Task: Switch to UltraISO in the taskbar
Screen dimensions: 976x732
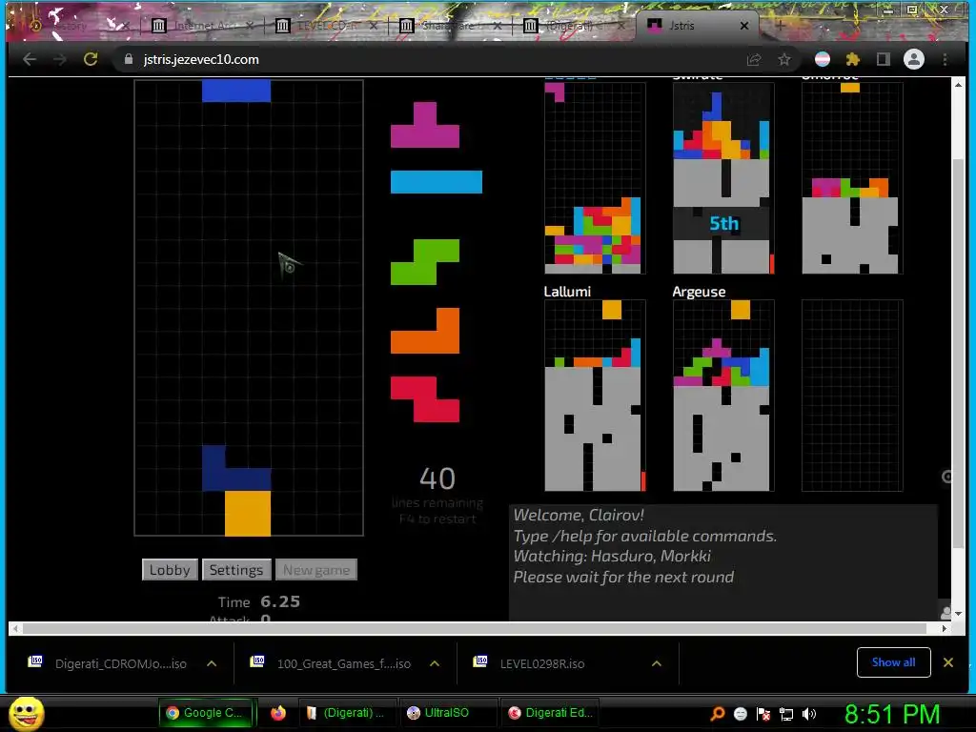Action: tap(447, 713)
